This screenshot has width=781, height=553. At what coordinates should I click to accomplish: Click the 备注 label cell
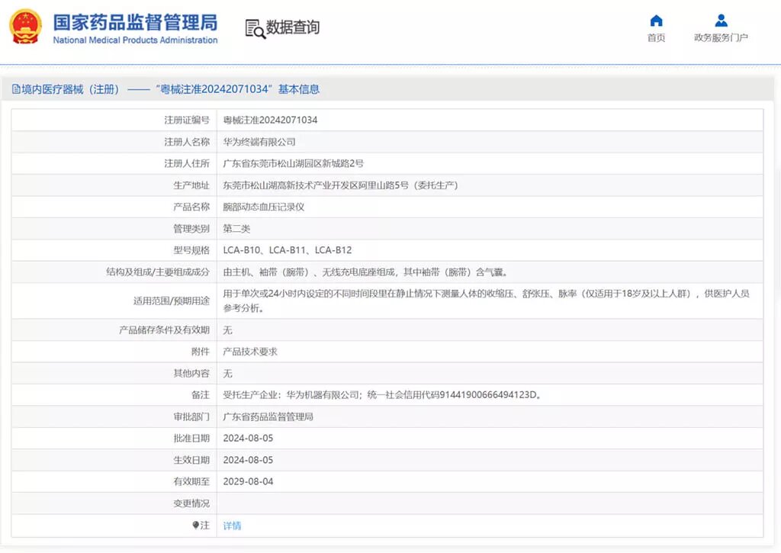pos(114,395)
